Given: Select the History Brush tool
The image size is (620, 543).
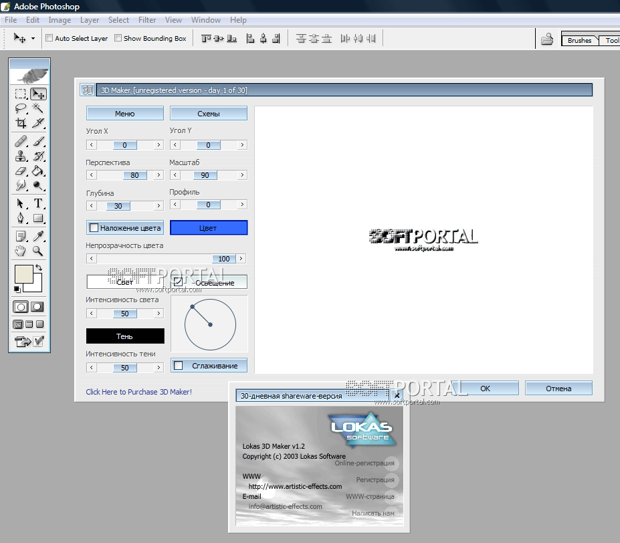Looking at the screenshot, I should [x=38, y=156].
